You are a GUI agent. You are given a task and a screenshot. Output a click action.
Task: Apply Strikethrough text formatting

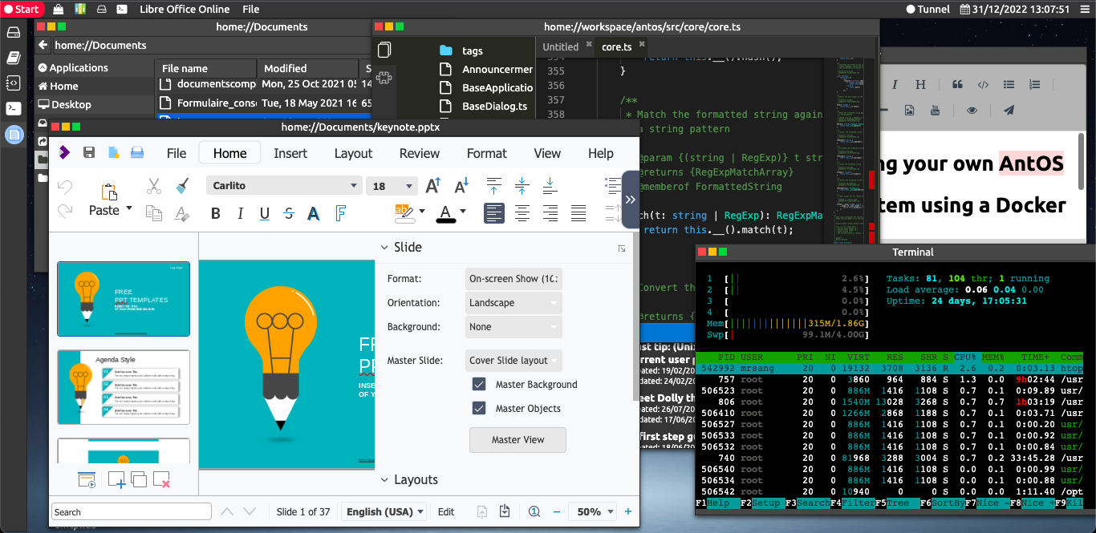pos(289,213)
